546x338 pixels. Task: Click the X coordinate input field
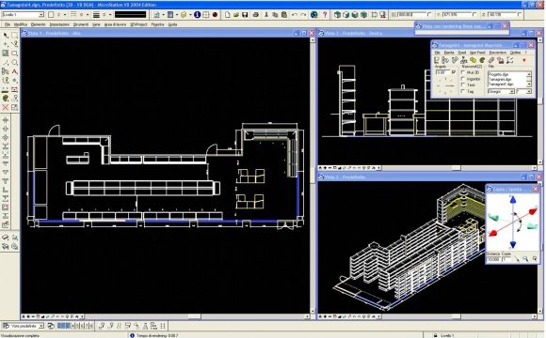point(411,15)
